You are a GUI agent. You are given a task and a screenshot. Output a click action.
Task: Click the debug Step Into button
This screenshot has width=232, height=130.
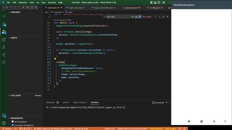pyautogui.click(x=15, y=7)
